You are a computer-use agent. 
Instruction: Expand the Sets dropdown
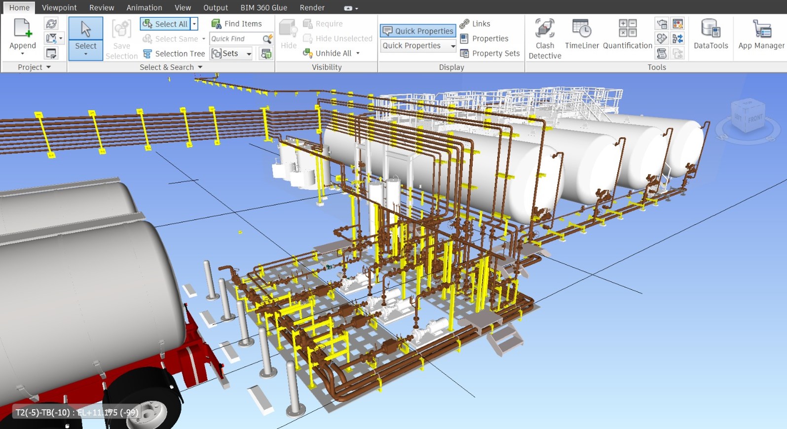pyautogui.click(x=249, y=53)
